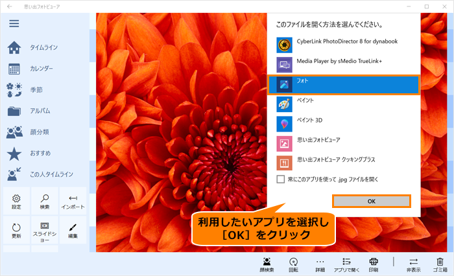Click 非表示 hide toggle button
Viewport: 454px width, 276px height.
[x=414, y=265]
